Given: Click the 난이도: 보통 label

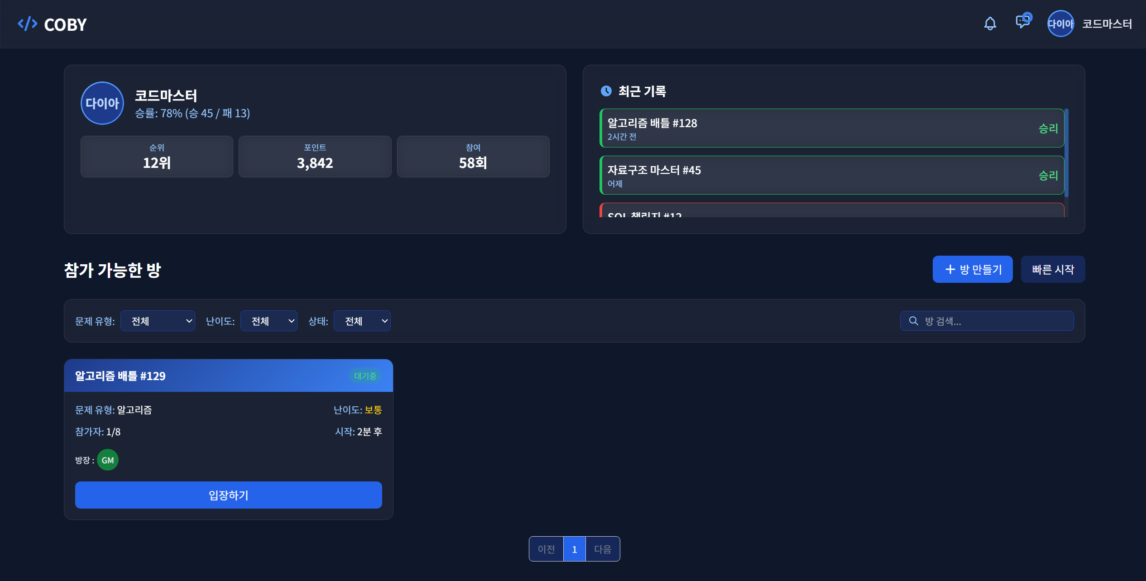Looking at the screenshot, I should 358,410.
